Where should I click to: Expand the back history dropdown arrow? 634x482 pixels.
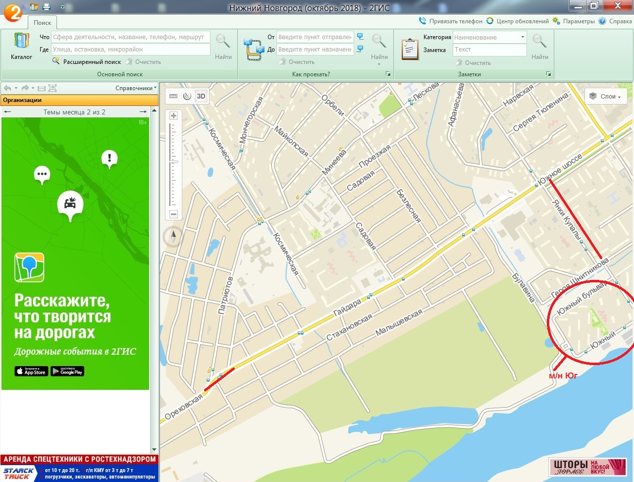point(16,88)
